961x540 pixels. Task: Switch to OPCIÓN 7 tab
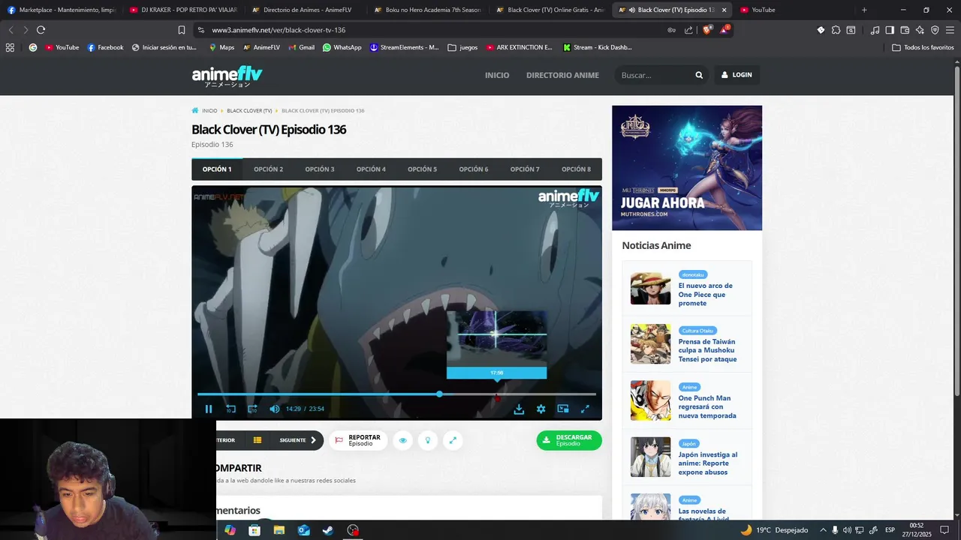[525, 169]
